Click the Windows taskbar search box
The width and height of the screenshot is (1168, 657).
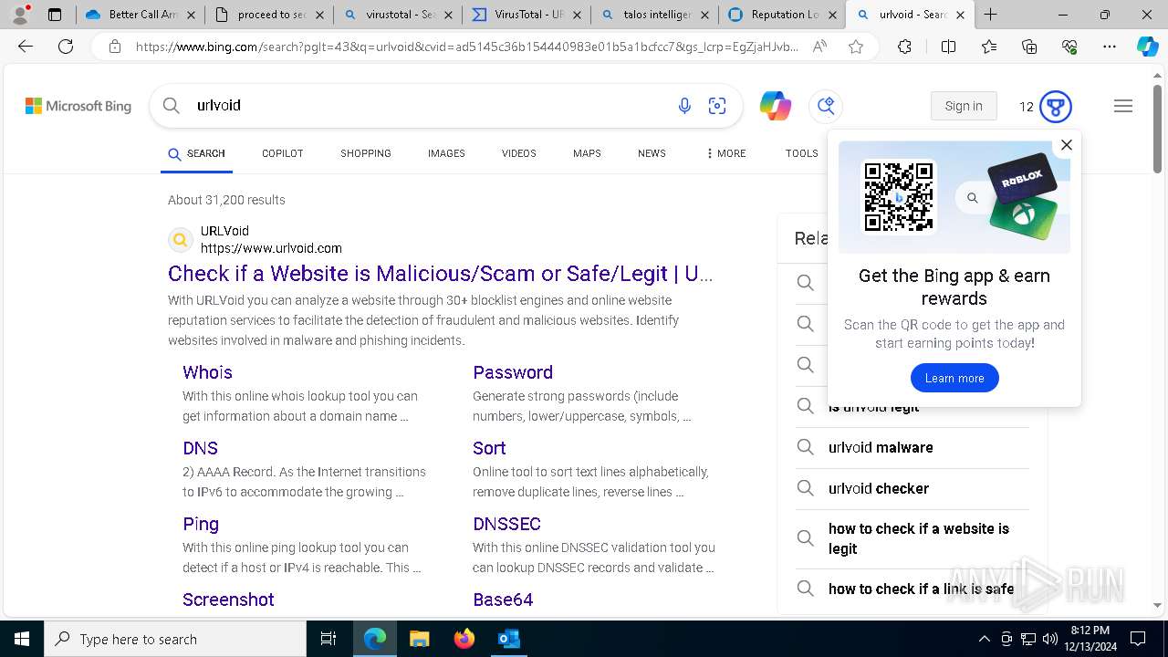pyautogui.click(x=175, y=639)
